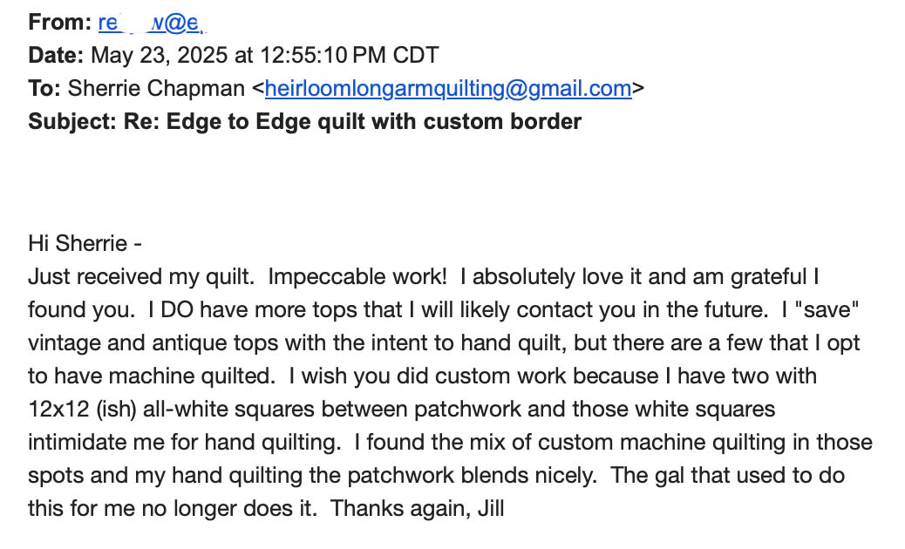Click the bold "From:" header label
The height and width of the screenshot is (549, 905).
[60, 23]
